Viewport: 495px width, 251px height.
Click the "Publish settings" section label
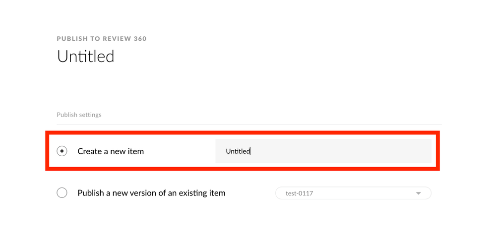point(79,115)
